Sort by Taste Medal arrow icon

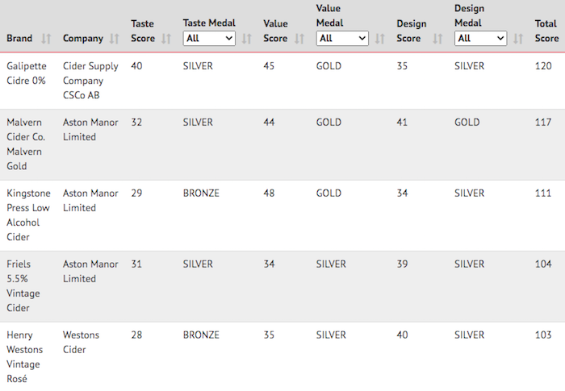[x=246, y=39]
